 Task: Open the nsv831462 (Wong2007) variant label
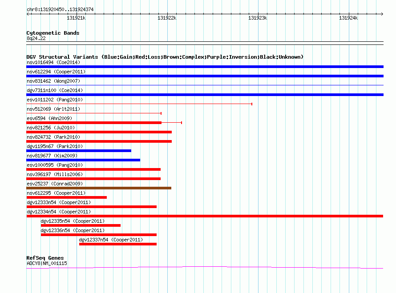click(53, 81)
